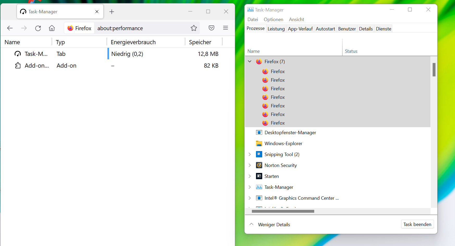
Task: Open the Firefox home page
Action: [x=52, y=28]
